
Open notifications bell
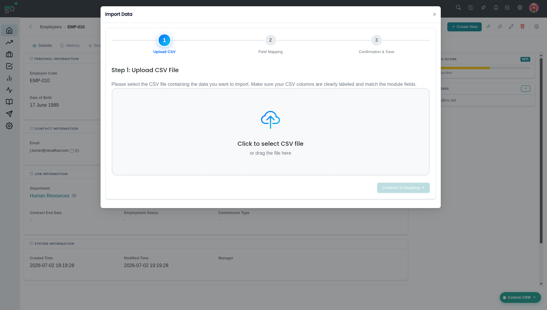pyautogui.click(x=496, y=7)
